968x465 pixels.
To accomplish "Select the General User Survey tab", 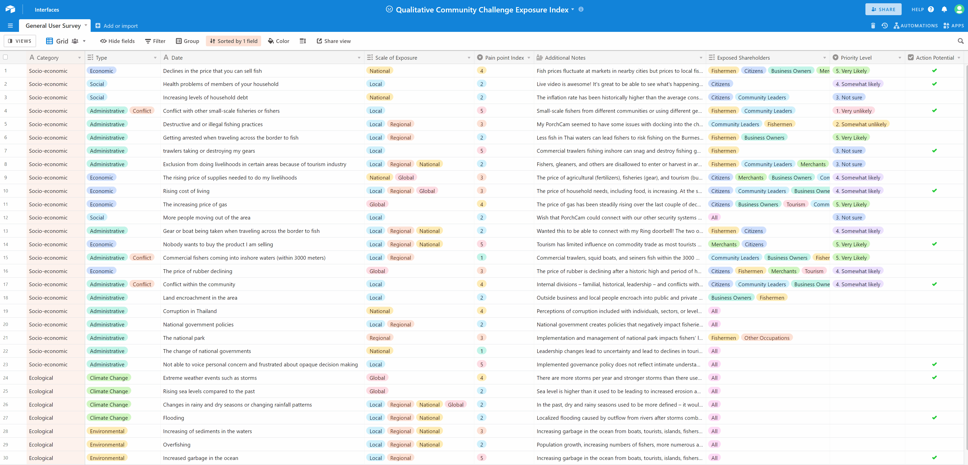I will (53, 26).
